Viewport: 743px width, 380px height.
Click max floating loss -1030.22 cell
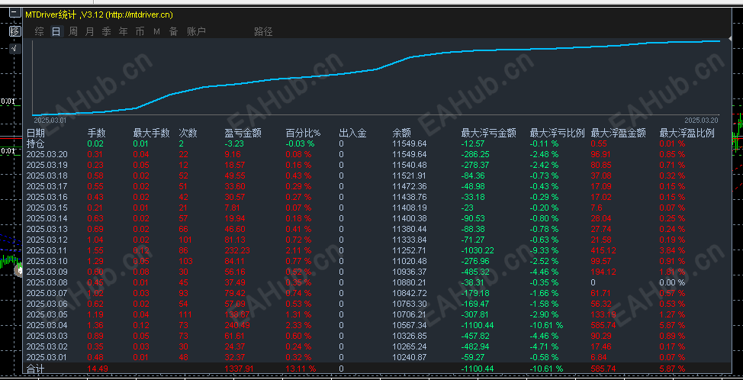coord(478,250)
